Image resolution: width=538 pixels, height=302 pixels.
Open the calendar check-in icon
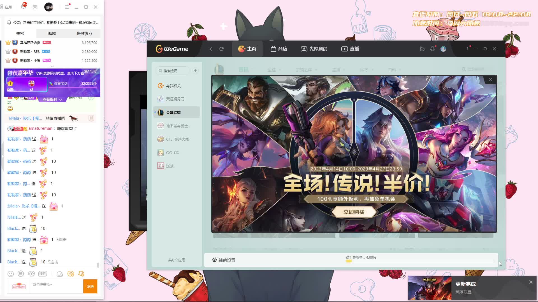pyautogui.click(x=35, y=7)
